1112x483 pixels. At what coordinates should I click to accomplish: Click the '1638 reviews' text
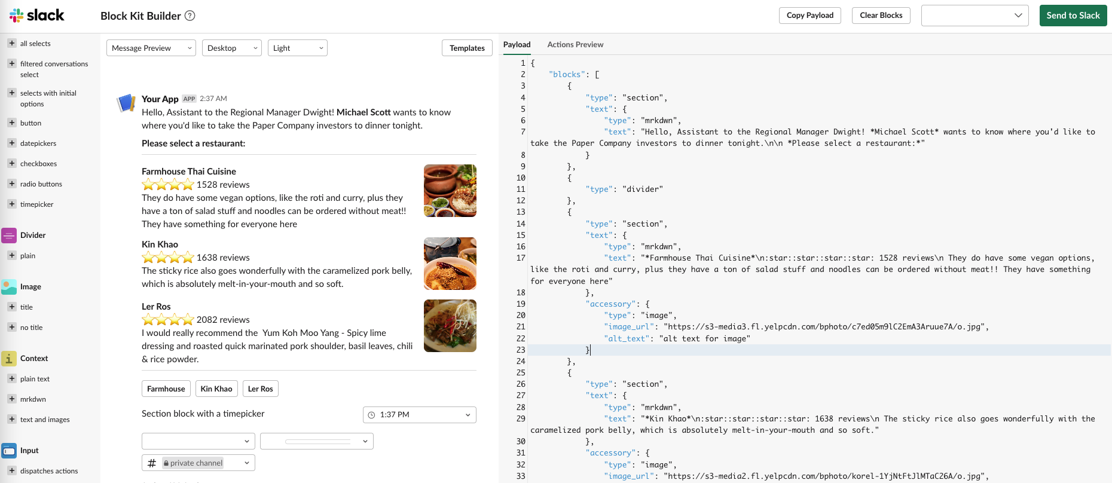click(223, 258)
